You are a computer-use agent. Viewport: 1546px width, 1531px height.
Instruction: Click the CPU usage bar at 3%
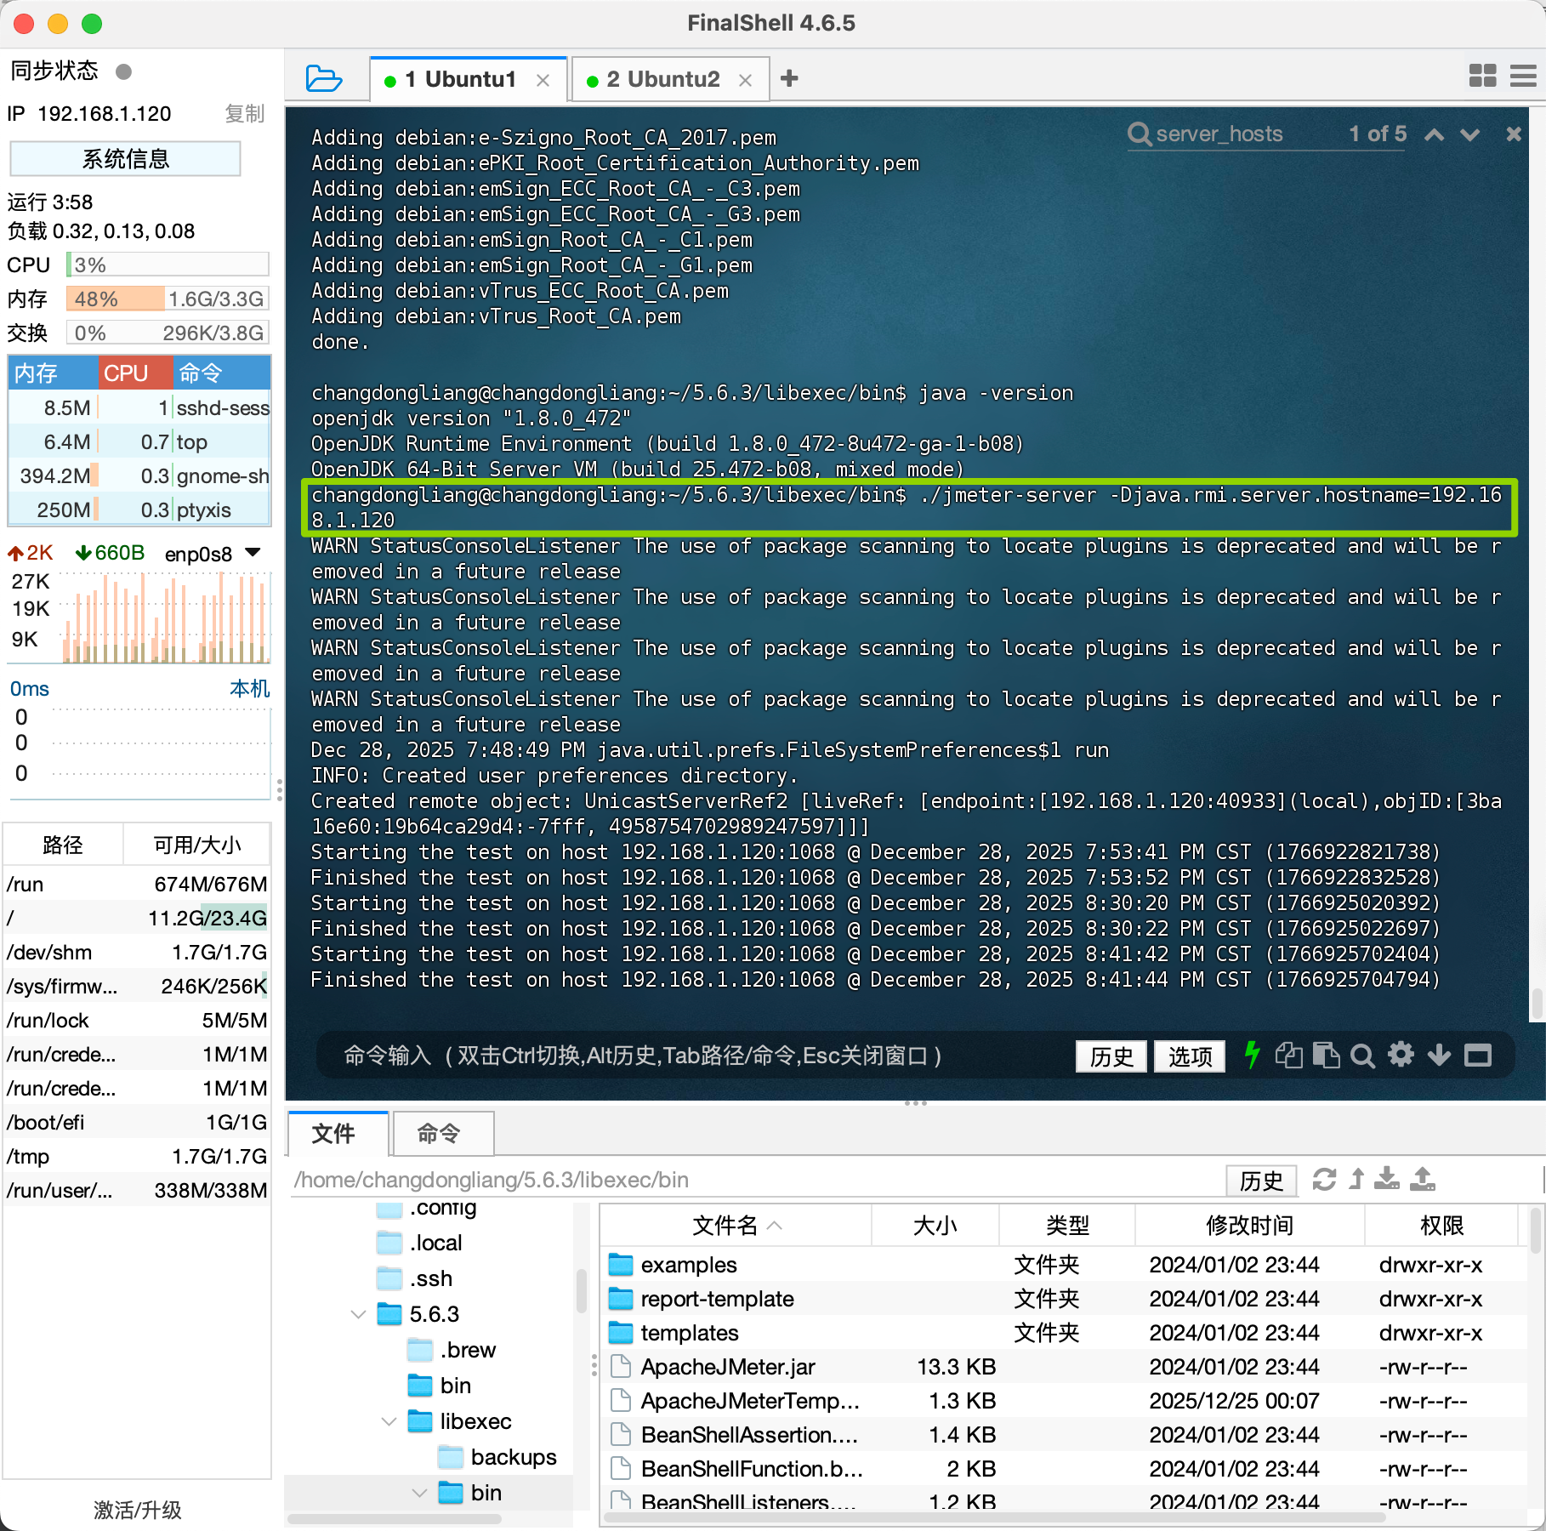168,265
